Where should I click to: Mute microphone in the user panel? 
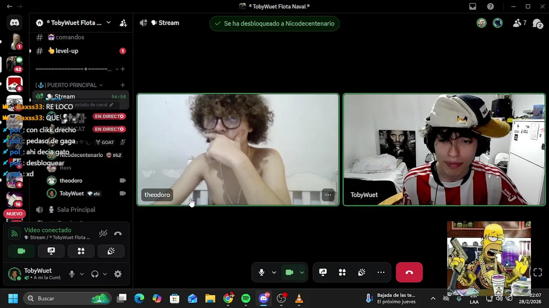72,274
